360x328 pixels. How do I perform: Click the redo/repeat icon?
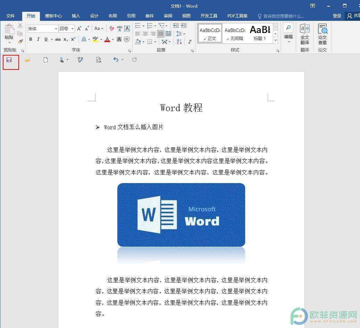pyautogui.click(x=135, y=60)
